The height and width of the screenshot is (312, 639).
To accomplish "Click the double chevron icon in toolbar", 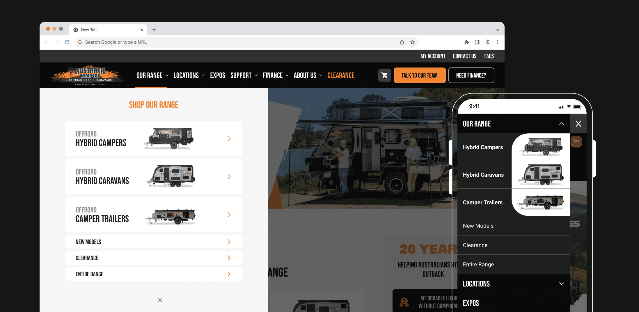I will click(488, 42).
